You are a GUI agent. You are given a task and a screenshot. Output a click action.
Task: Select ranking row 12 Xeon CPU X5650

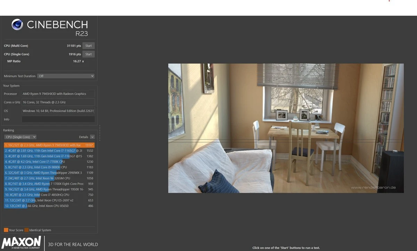coord(49,206)
